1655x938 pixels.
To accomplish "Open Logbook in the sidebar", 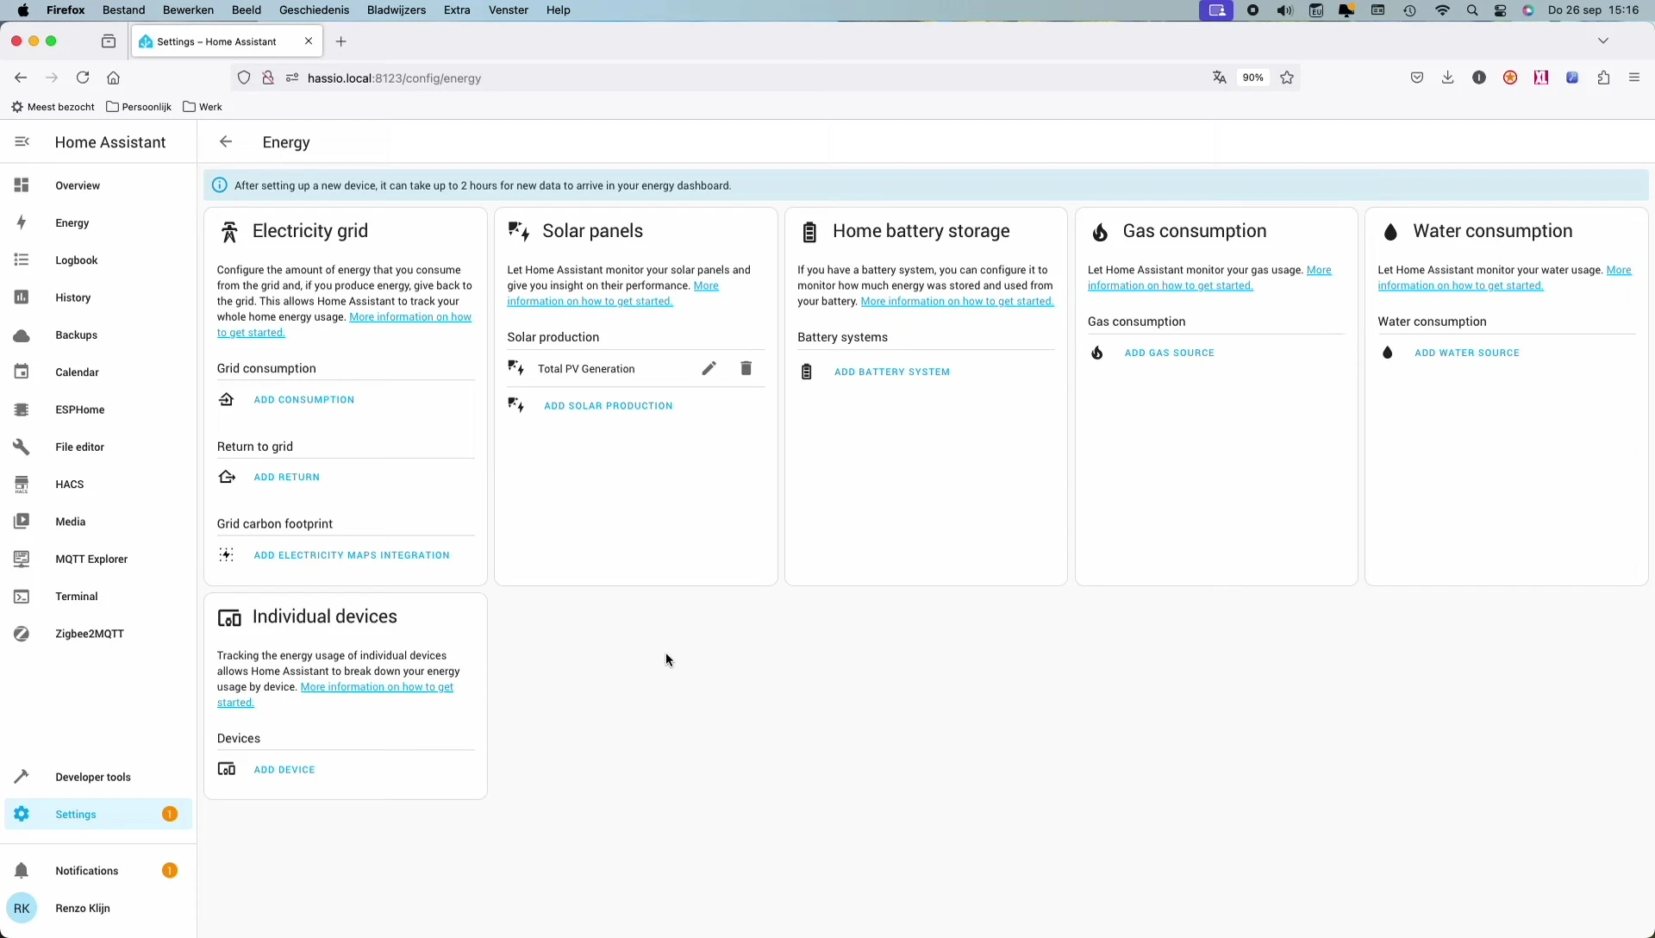I will click(98, 260).
